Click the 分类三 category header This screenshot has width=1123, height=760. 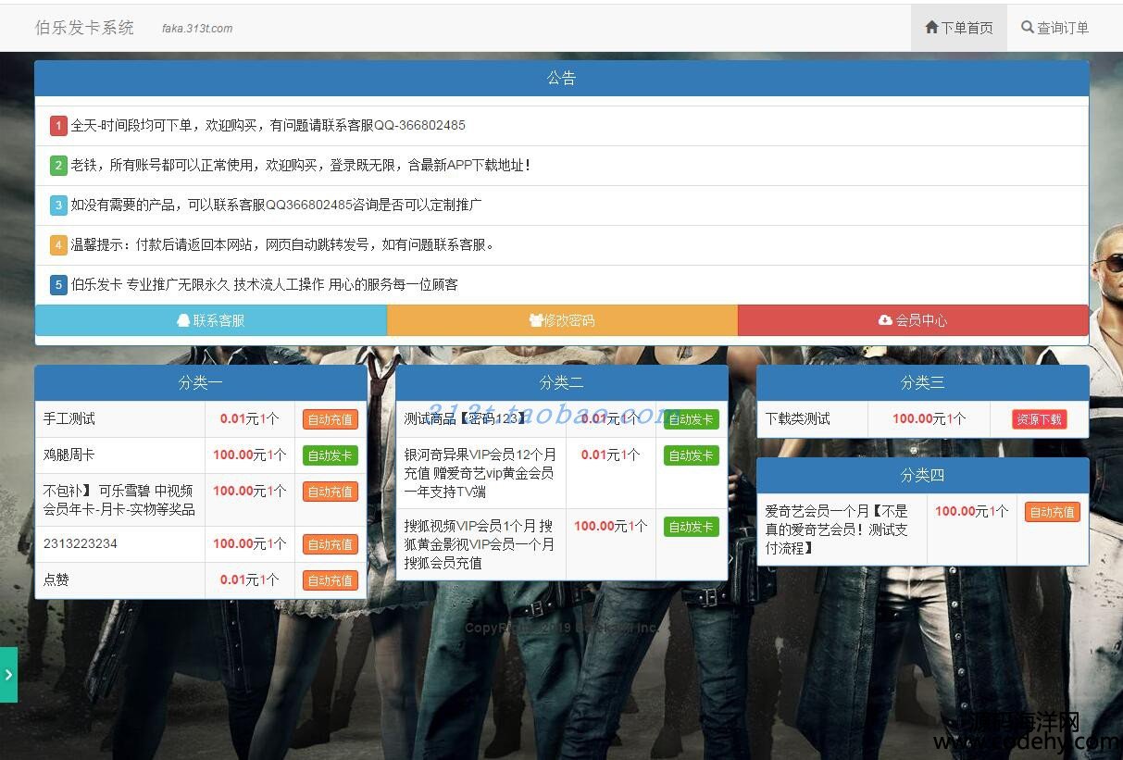pos(922,382)
